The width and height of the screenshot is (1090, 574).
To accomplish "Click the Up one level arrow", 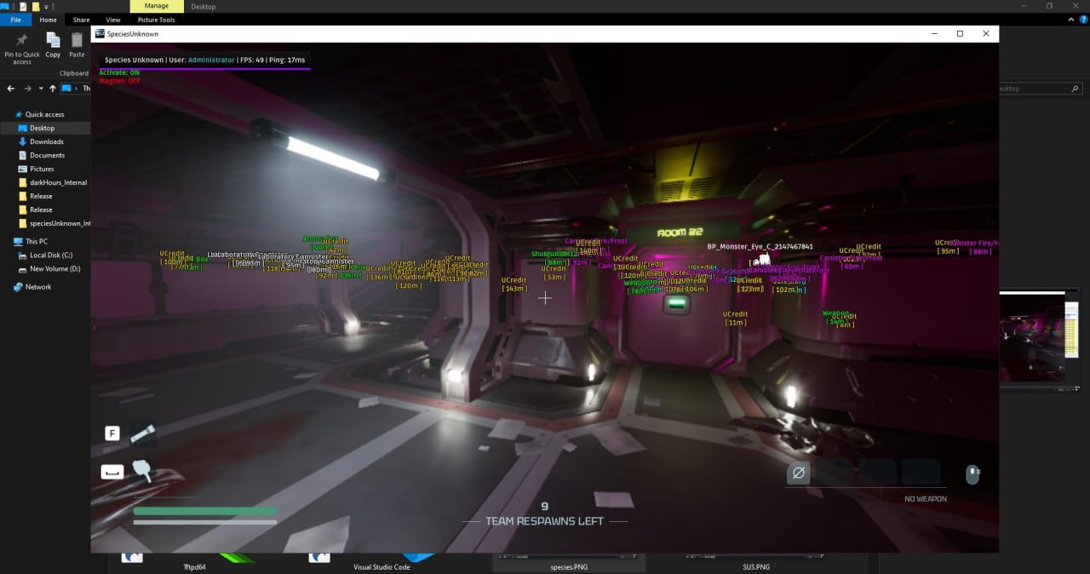I will pyautogui.click(x=53, y=89).
